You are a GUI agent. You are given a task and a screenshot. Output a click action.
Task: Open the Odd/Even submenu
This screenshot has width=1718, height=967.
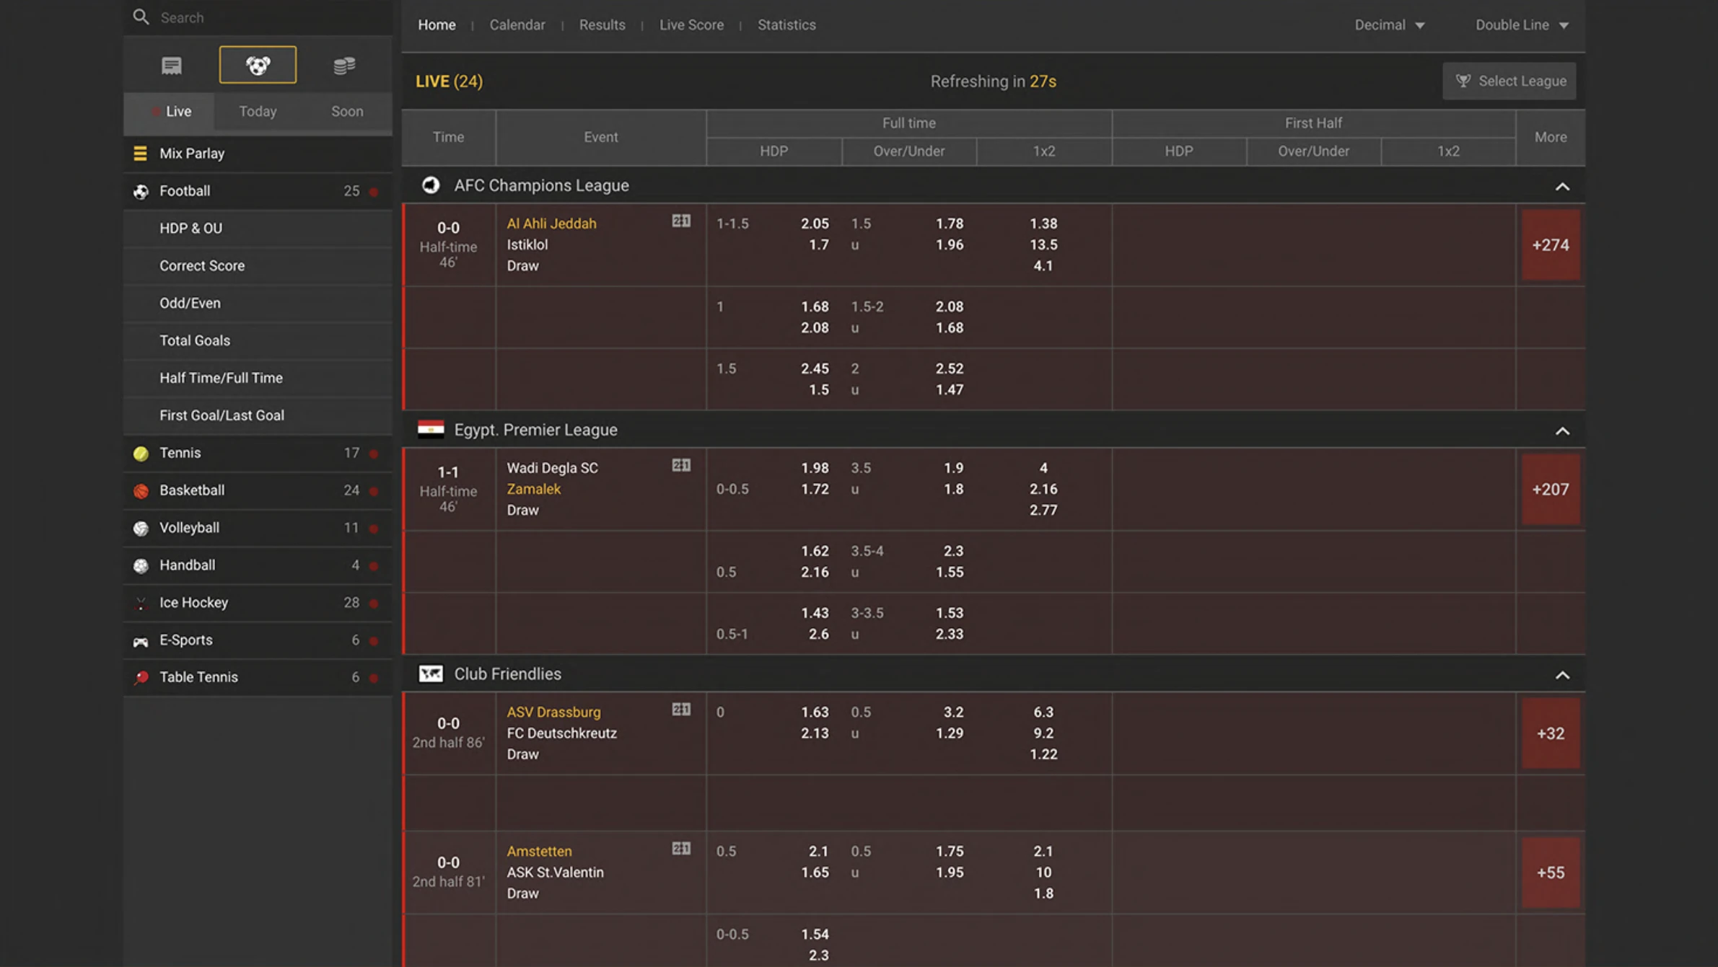pyautogui.click(x=258, y=304)
